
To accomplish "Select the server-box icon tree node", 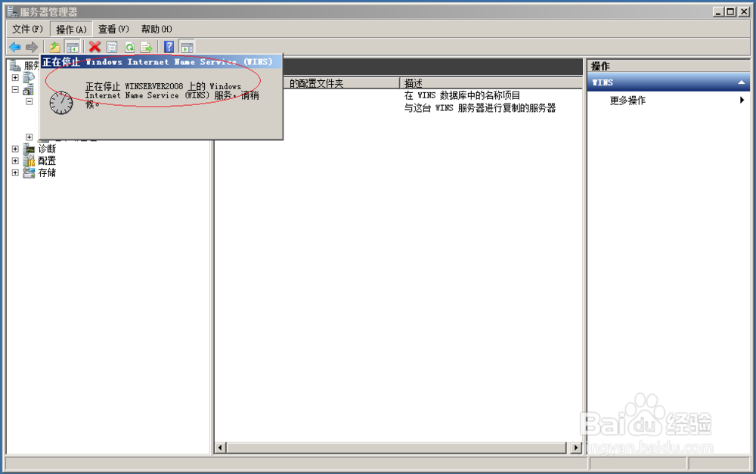I will coord(29,89).
